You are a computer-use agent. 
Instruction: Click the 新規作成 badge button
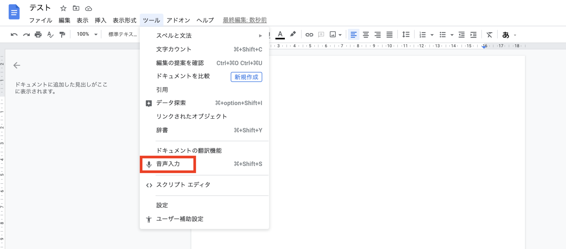point(246,77)
